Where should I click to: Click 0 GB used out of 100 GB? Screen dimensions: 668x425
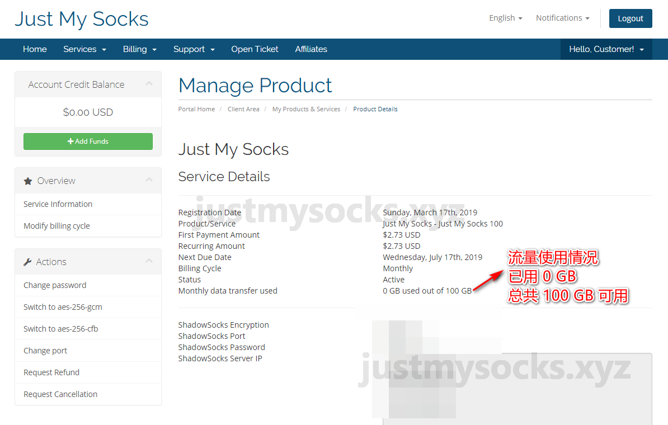pos(427,291)
